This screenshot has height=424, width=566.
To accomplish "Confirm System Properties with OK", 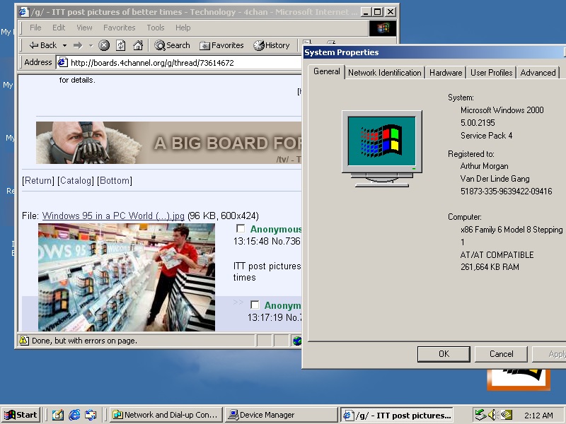I will click(444, 354).
